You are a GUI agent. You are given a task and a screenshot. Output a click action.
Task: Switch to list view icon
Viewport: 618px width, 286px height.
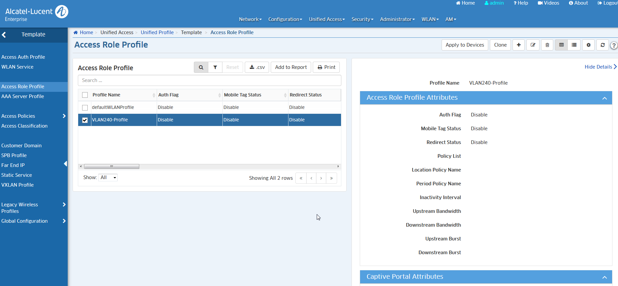point(574,45)
